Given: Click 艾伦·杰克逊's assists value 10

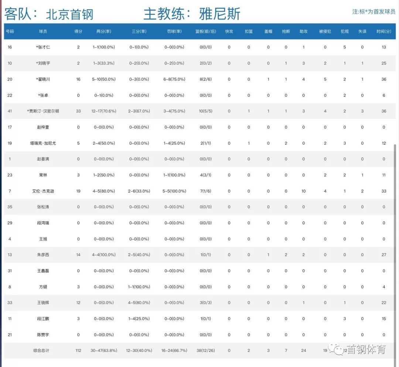Looking at the screenshot, I should [x=304, y=191].
